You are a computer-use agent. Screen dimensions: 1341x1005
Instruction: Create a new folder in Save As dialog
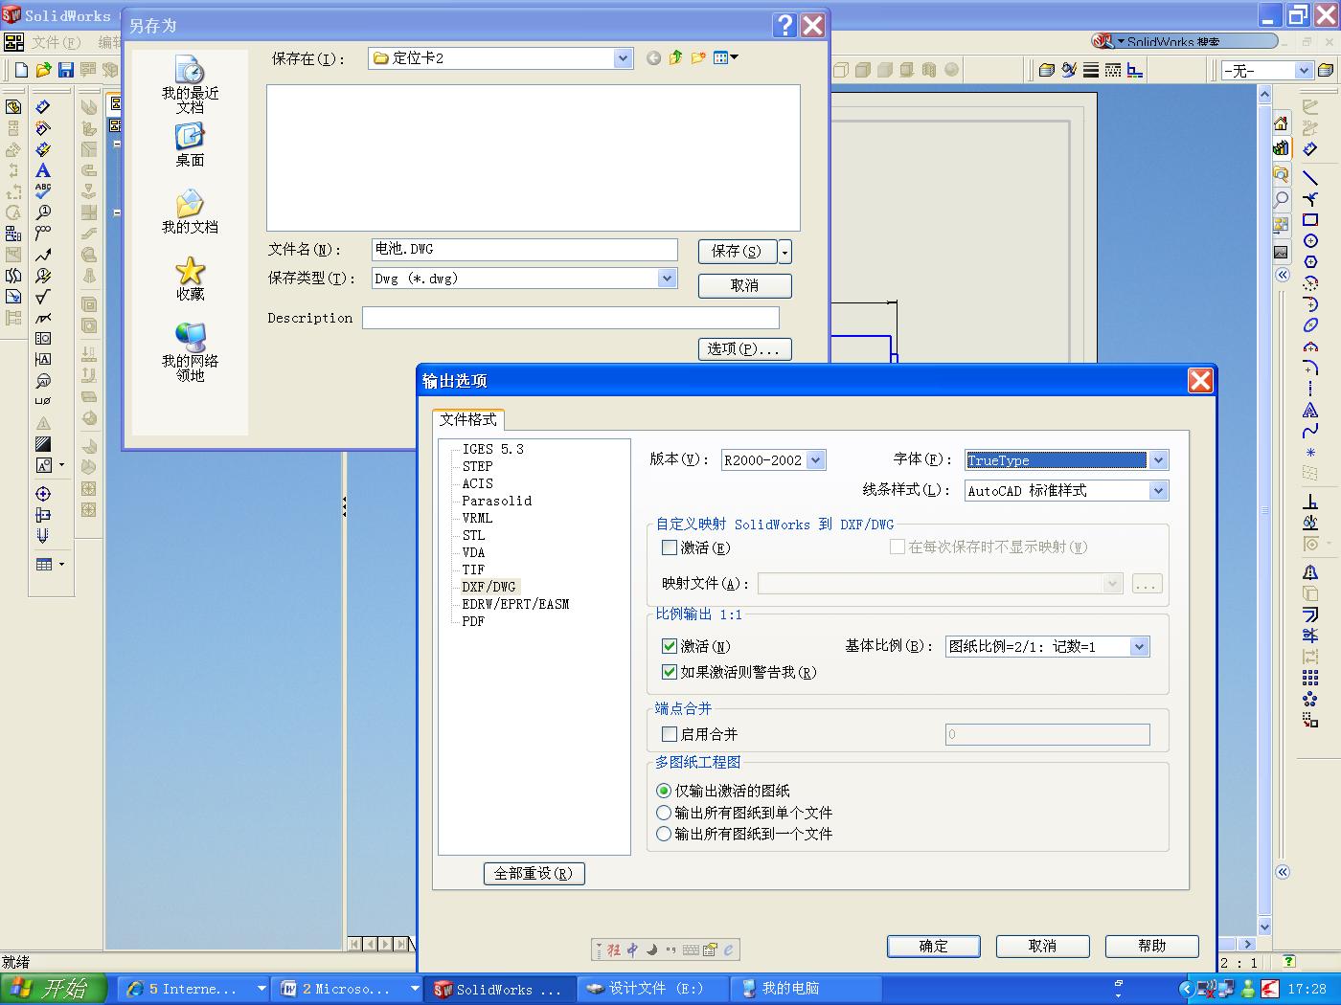[x=699, y=58]
